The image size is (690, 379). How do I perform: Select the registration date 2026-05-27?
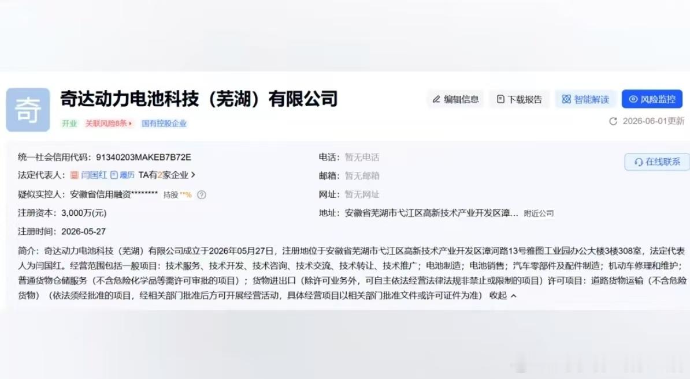pyautogui.click(x=84, y=231)
